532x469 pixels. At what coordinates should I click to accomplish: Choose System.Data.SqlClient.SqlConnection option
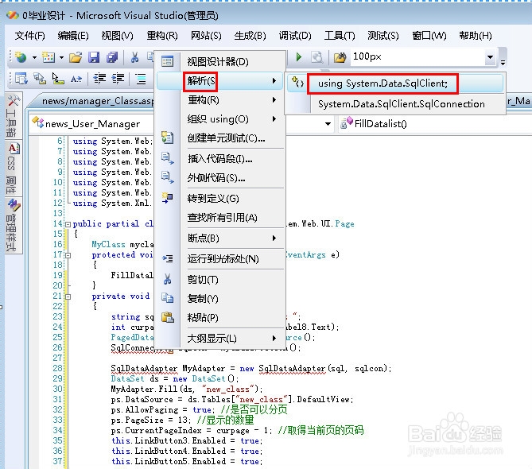pyautogui.click(x=395, y=104)
